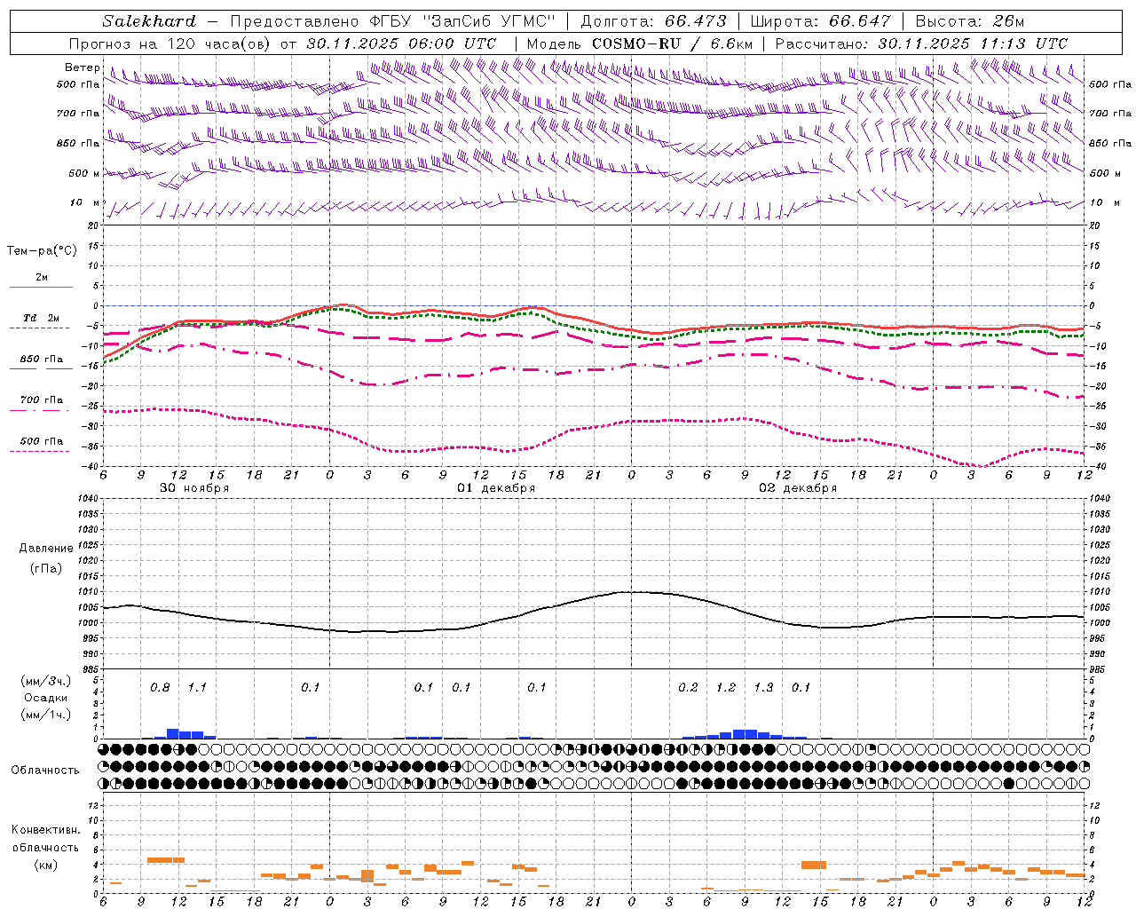The width and height of the screenshot is (1136, 909).
Task: Select the 10 м wind level label on left
Action: click(x=85, y=202)
